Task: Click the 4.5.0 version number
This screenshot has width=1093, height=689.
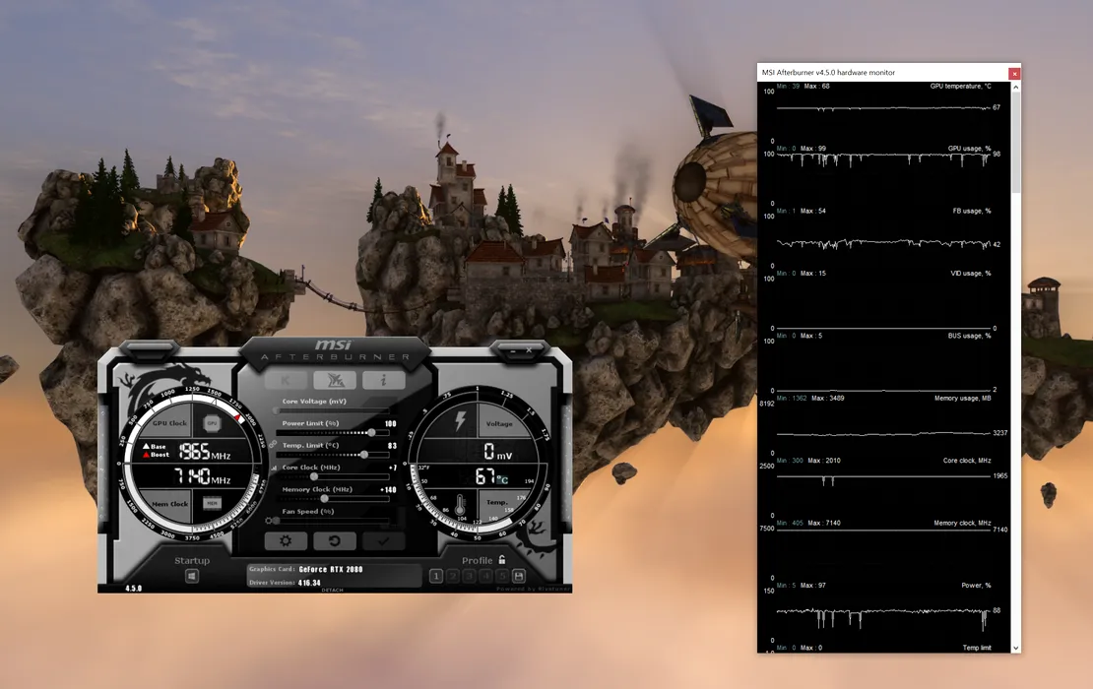Action: (133, 588)
